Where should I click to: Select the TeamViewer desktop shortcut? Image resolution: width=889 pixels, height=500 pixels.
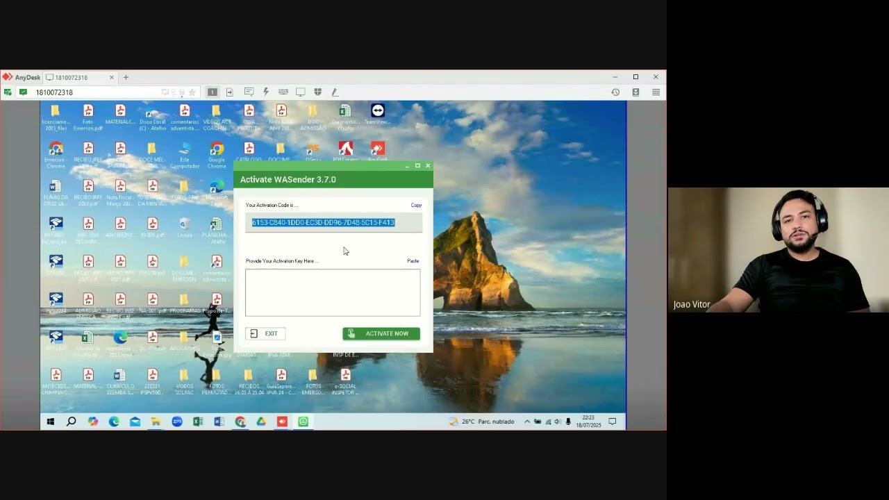[377, 115]
